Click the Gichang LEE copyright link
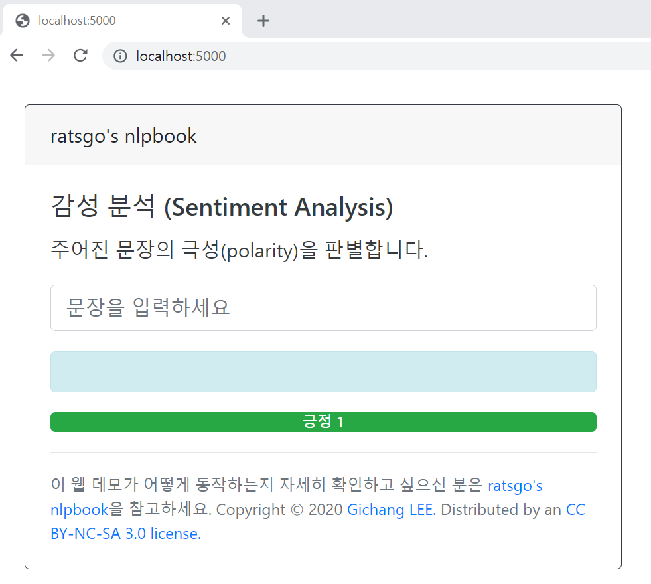Screen dimensions: 651x584 390,509
